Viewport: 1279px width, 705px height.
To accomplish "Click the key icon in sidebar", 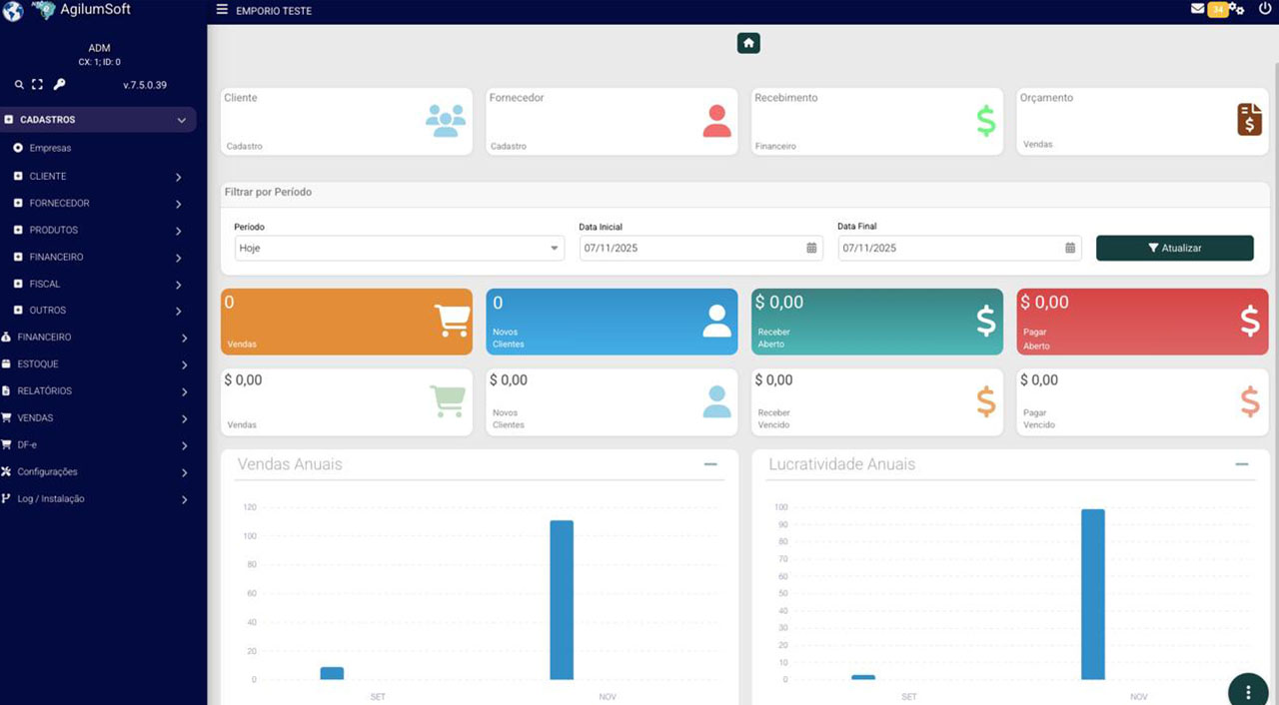I will pos(59,85).
